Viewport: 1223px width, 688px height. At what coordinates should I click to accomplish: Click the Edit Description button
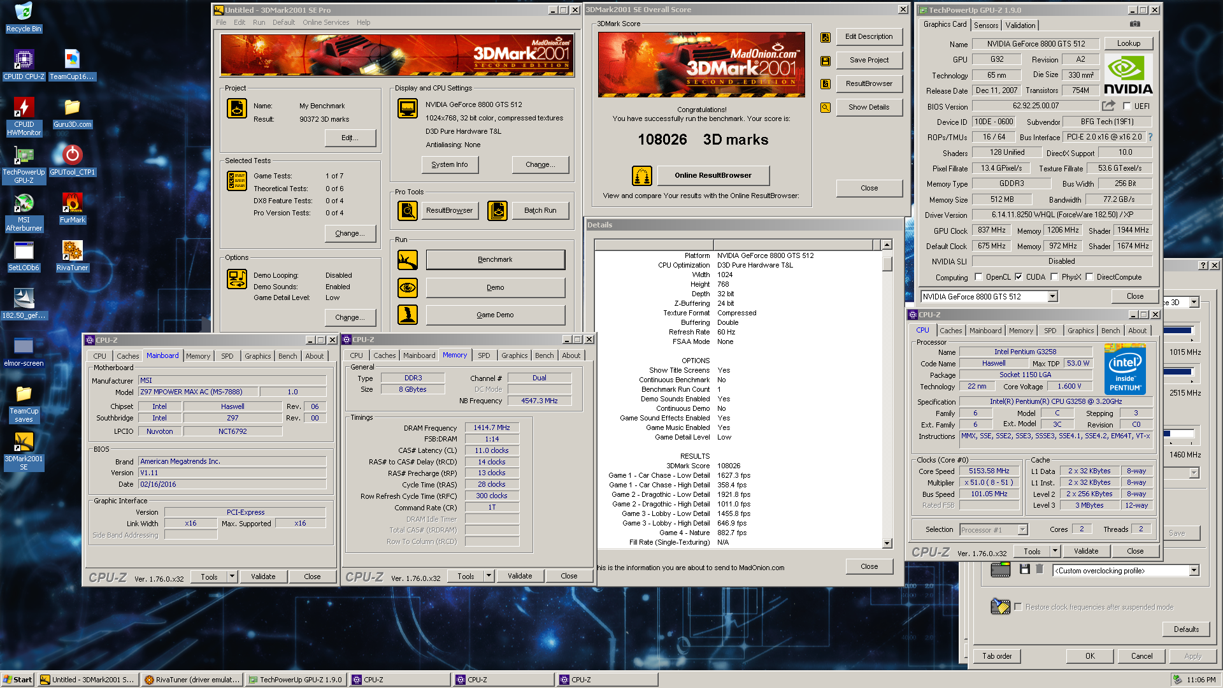869,36
